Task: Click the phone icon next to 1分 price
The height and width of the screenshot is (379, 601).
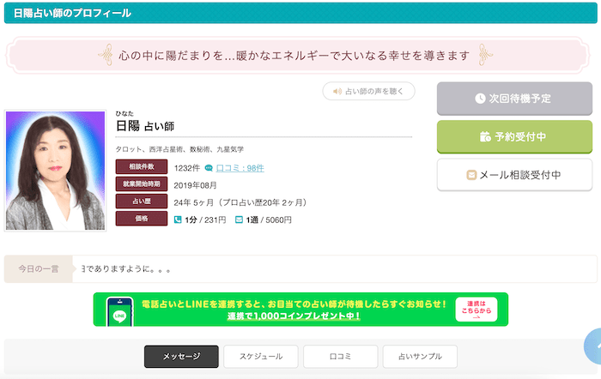Action: coord(178,220)
